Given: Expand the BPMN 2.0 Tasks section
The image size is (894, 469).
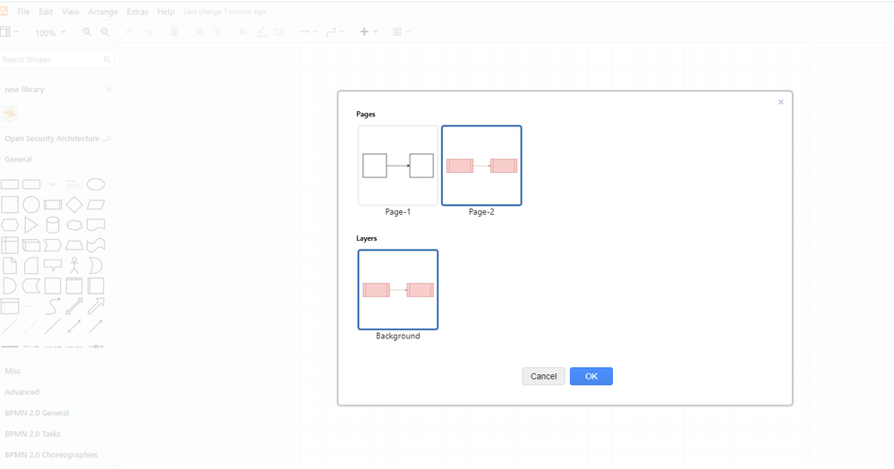Looking at the screenshot, I should 32,433.
